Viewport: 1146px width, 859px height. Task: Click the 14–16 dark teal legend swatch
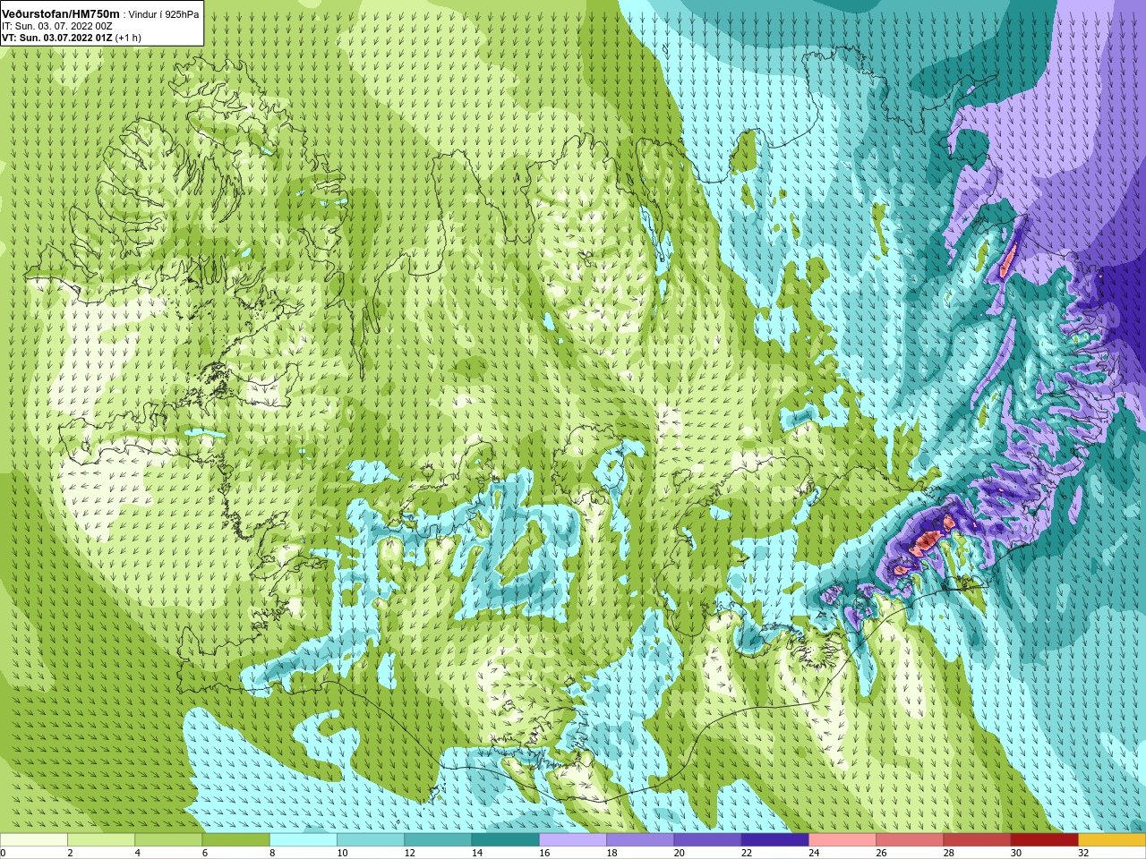tap(506, 839)
